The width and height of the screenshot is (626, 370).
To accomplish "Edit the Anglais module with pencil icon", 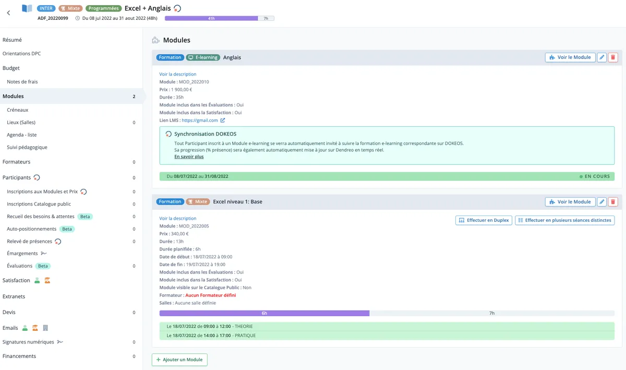I will pyautogui.click(x=601, y=57).
